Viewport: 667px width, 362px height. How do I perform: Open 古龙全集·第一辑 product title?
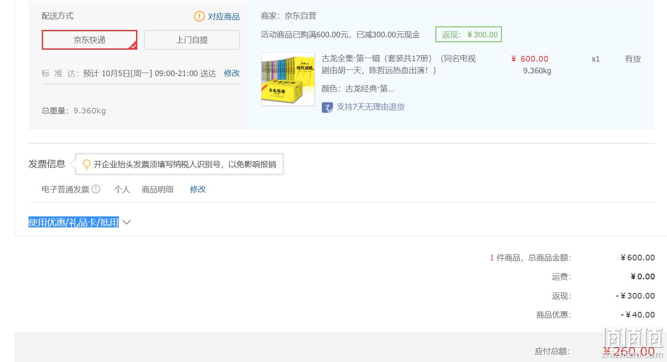(x=399, y=64)
